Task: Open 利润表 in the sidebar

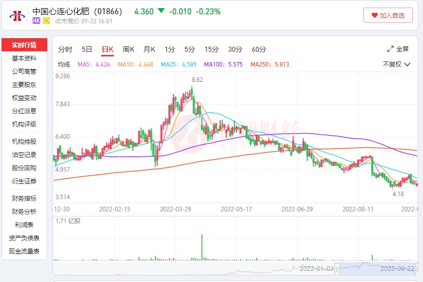Action: tap(24, 225)
